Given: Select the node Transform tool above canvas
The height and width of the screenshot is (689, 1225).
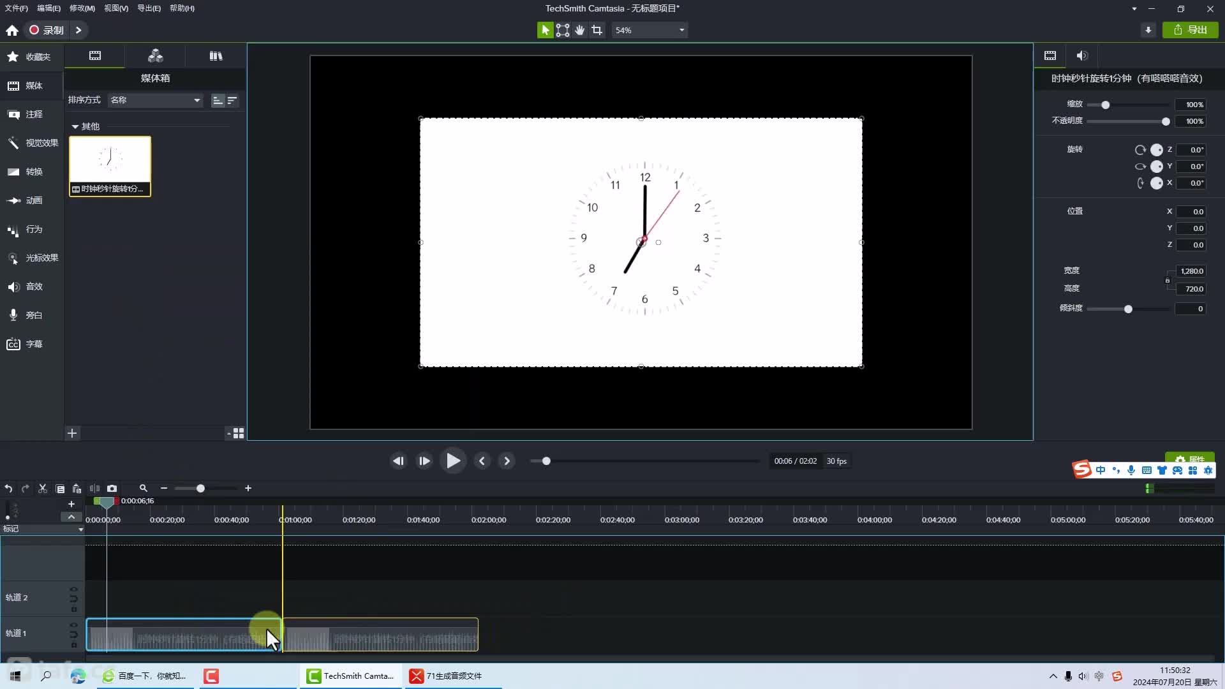Looking at the screenshot, I should [563, 30].
